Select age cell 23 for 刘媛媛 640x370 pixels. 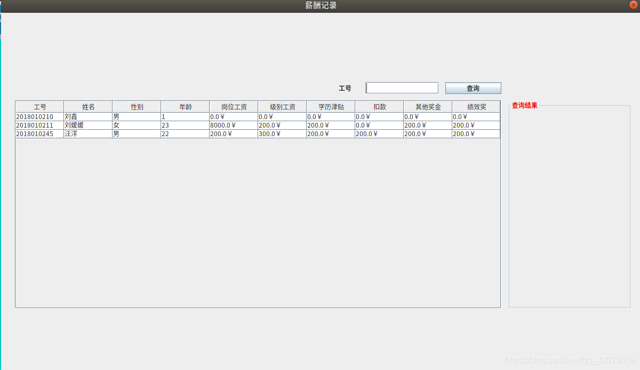(x=185, y=125)
